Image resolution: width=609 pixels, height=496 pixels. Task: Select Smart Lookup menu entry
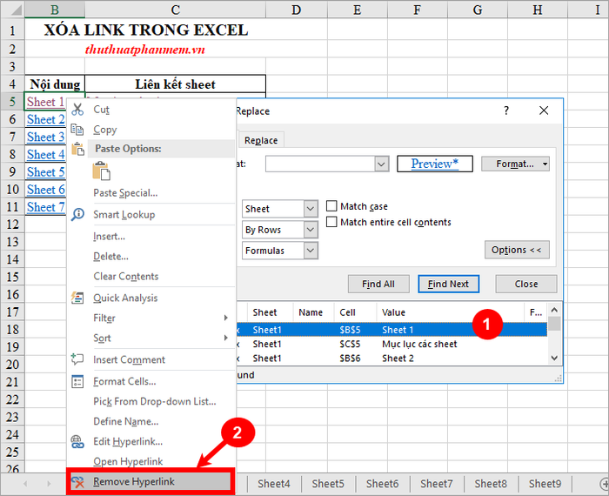click(x=151, y=214)
